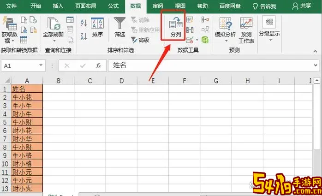Image resolution: width=322 pixels, height=196 pixels.
Task: Switch to the Review (审阅) tab
Action: (x=158, y=6)
